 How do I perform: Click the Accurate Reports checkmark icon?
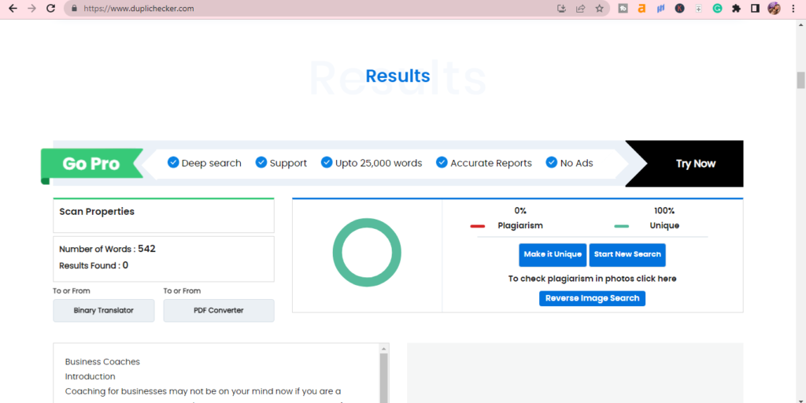coord(442,162)
